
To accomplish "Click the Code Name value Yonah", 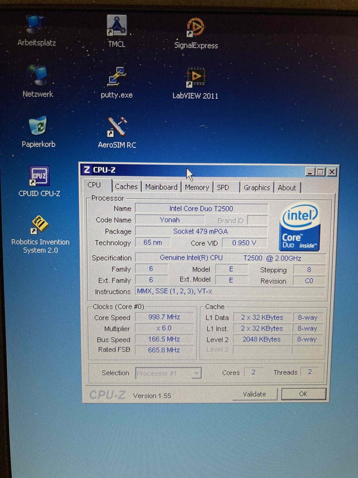I will click(x=170, y=219).
